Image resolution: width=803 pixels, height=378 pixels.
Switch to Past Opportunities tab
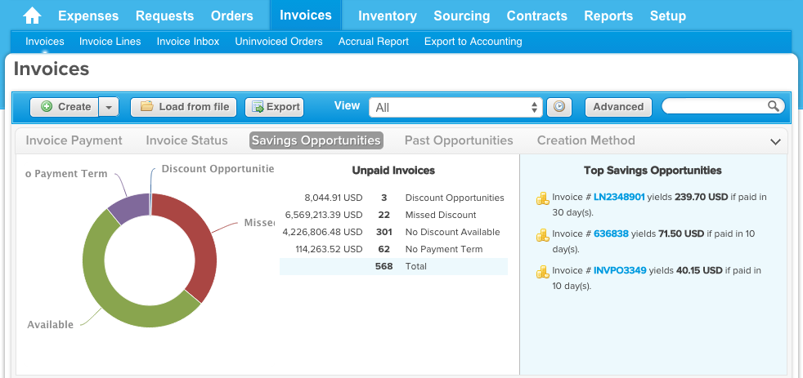459,140
